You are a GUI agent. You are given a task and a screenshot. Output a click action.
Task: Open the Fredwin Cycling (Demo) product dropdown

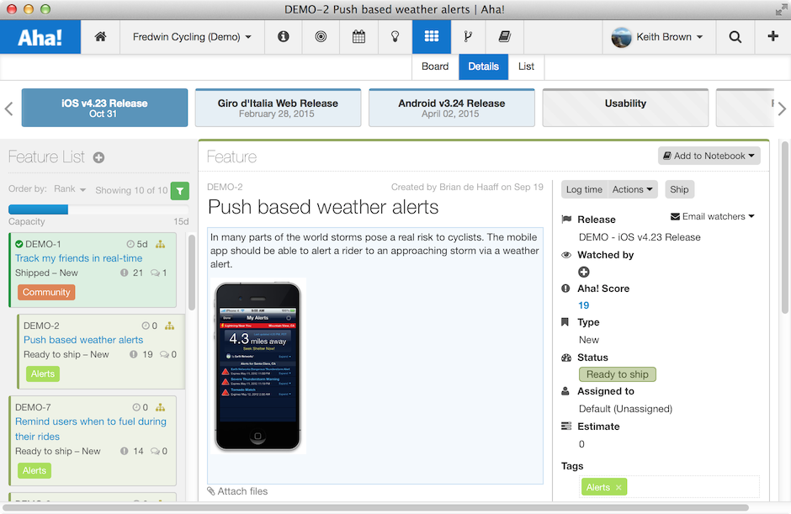tap(192, 37)
